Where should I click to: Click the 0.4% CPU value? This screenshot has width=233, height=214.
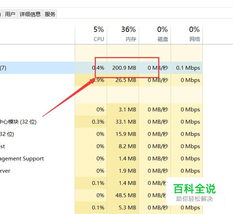(98, 68)
